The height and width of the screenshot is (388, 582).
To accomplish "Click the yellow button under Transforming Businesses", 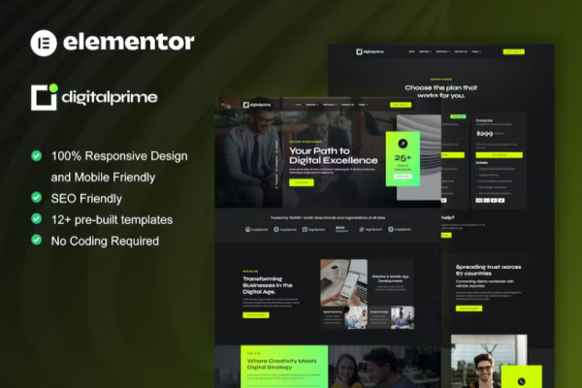I will pyautogui.click(x=256, y=315).
